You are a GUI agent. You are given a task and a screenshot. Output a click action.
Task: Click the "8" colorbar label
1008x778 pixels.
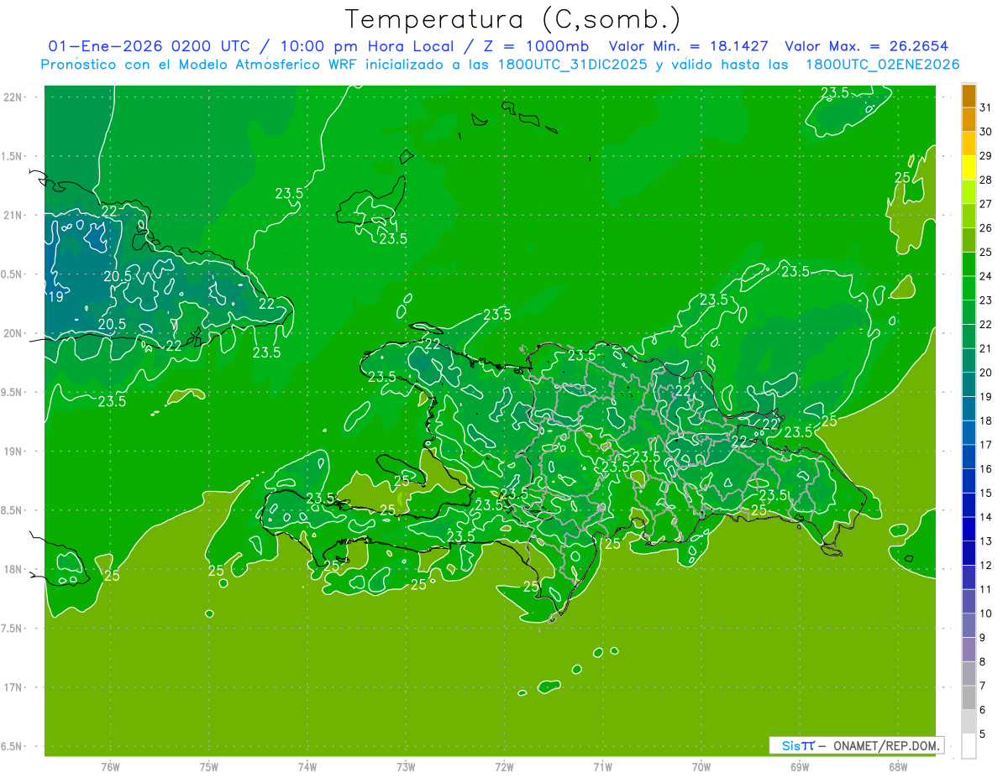coord(983,662)
